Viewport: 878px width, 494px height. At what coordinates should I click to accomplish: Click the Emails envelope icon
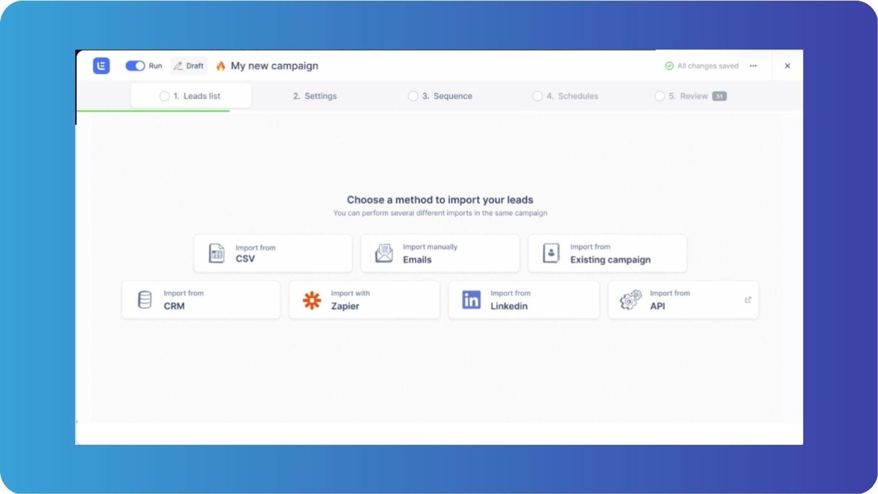(384, 253)
